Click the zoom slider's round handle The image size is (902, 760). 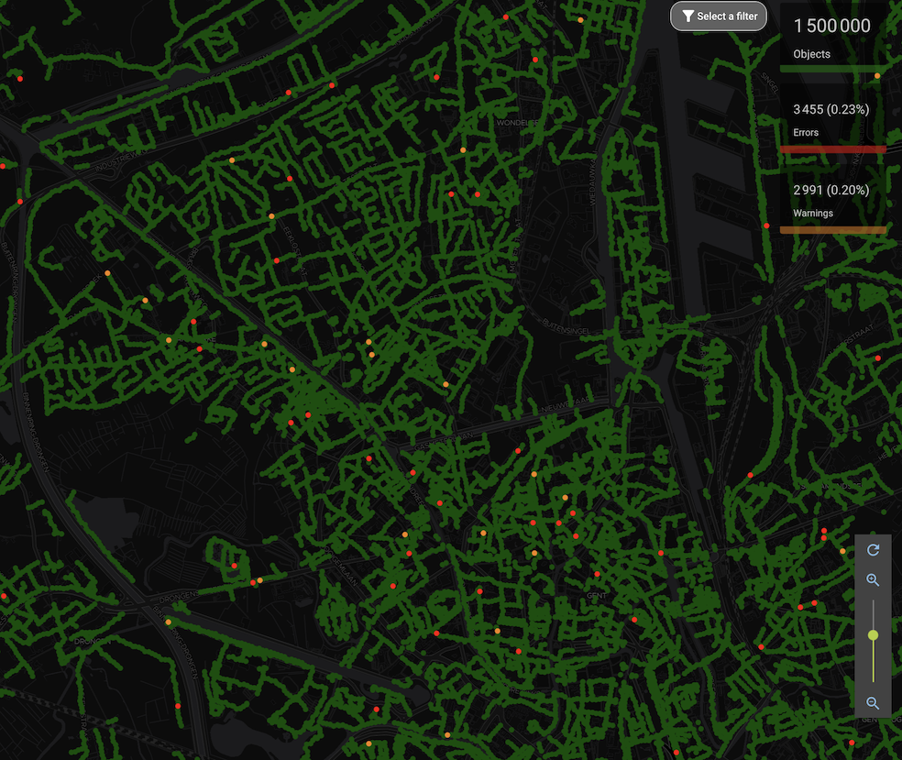coord(873,634)
